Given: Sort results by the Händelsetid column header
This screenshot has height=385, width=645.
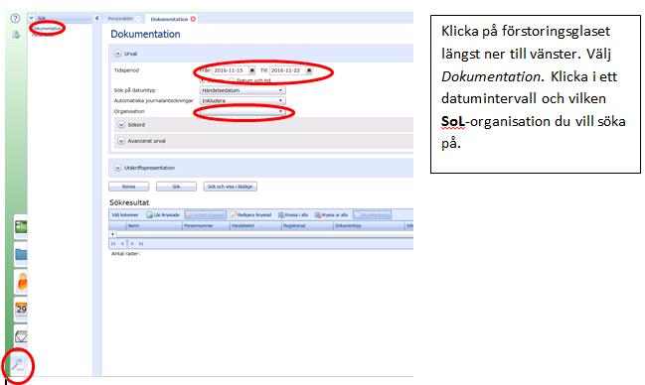Looking at the screenshot, I should pos(255,226).
